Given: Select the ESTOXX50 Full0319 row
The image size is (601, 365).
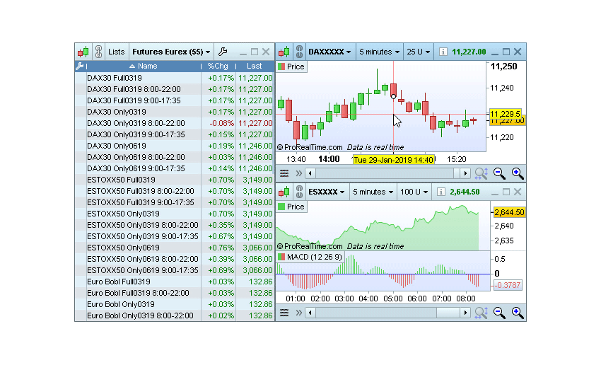Looking at the screenshot, I should coord(175,180).
